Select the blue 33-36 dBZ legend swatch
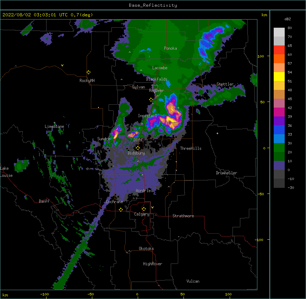The width and height of the screenshot is (306, 299). (279, 130)
